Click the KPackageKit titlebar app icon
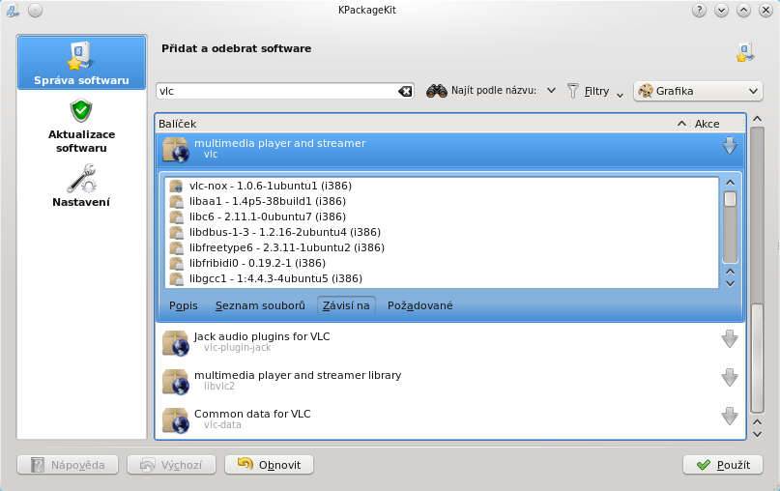Image resolution: width=780 pixels, height=491 pixels. click(13, 10)
